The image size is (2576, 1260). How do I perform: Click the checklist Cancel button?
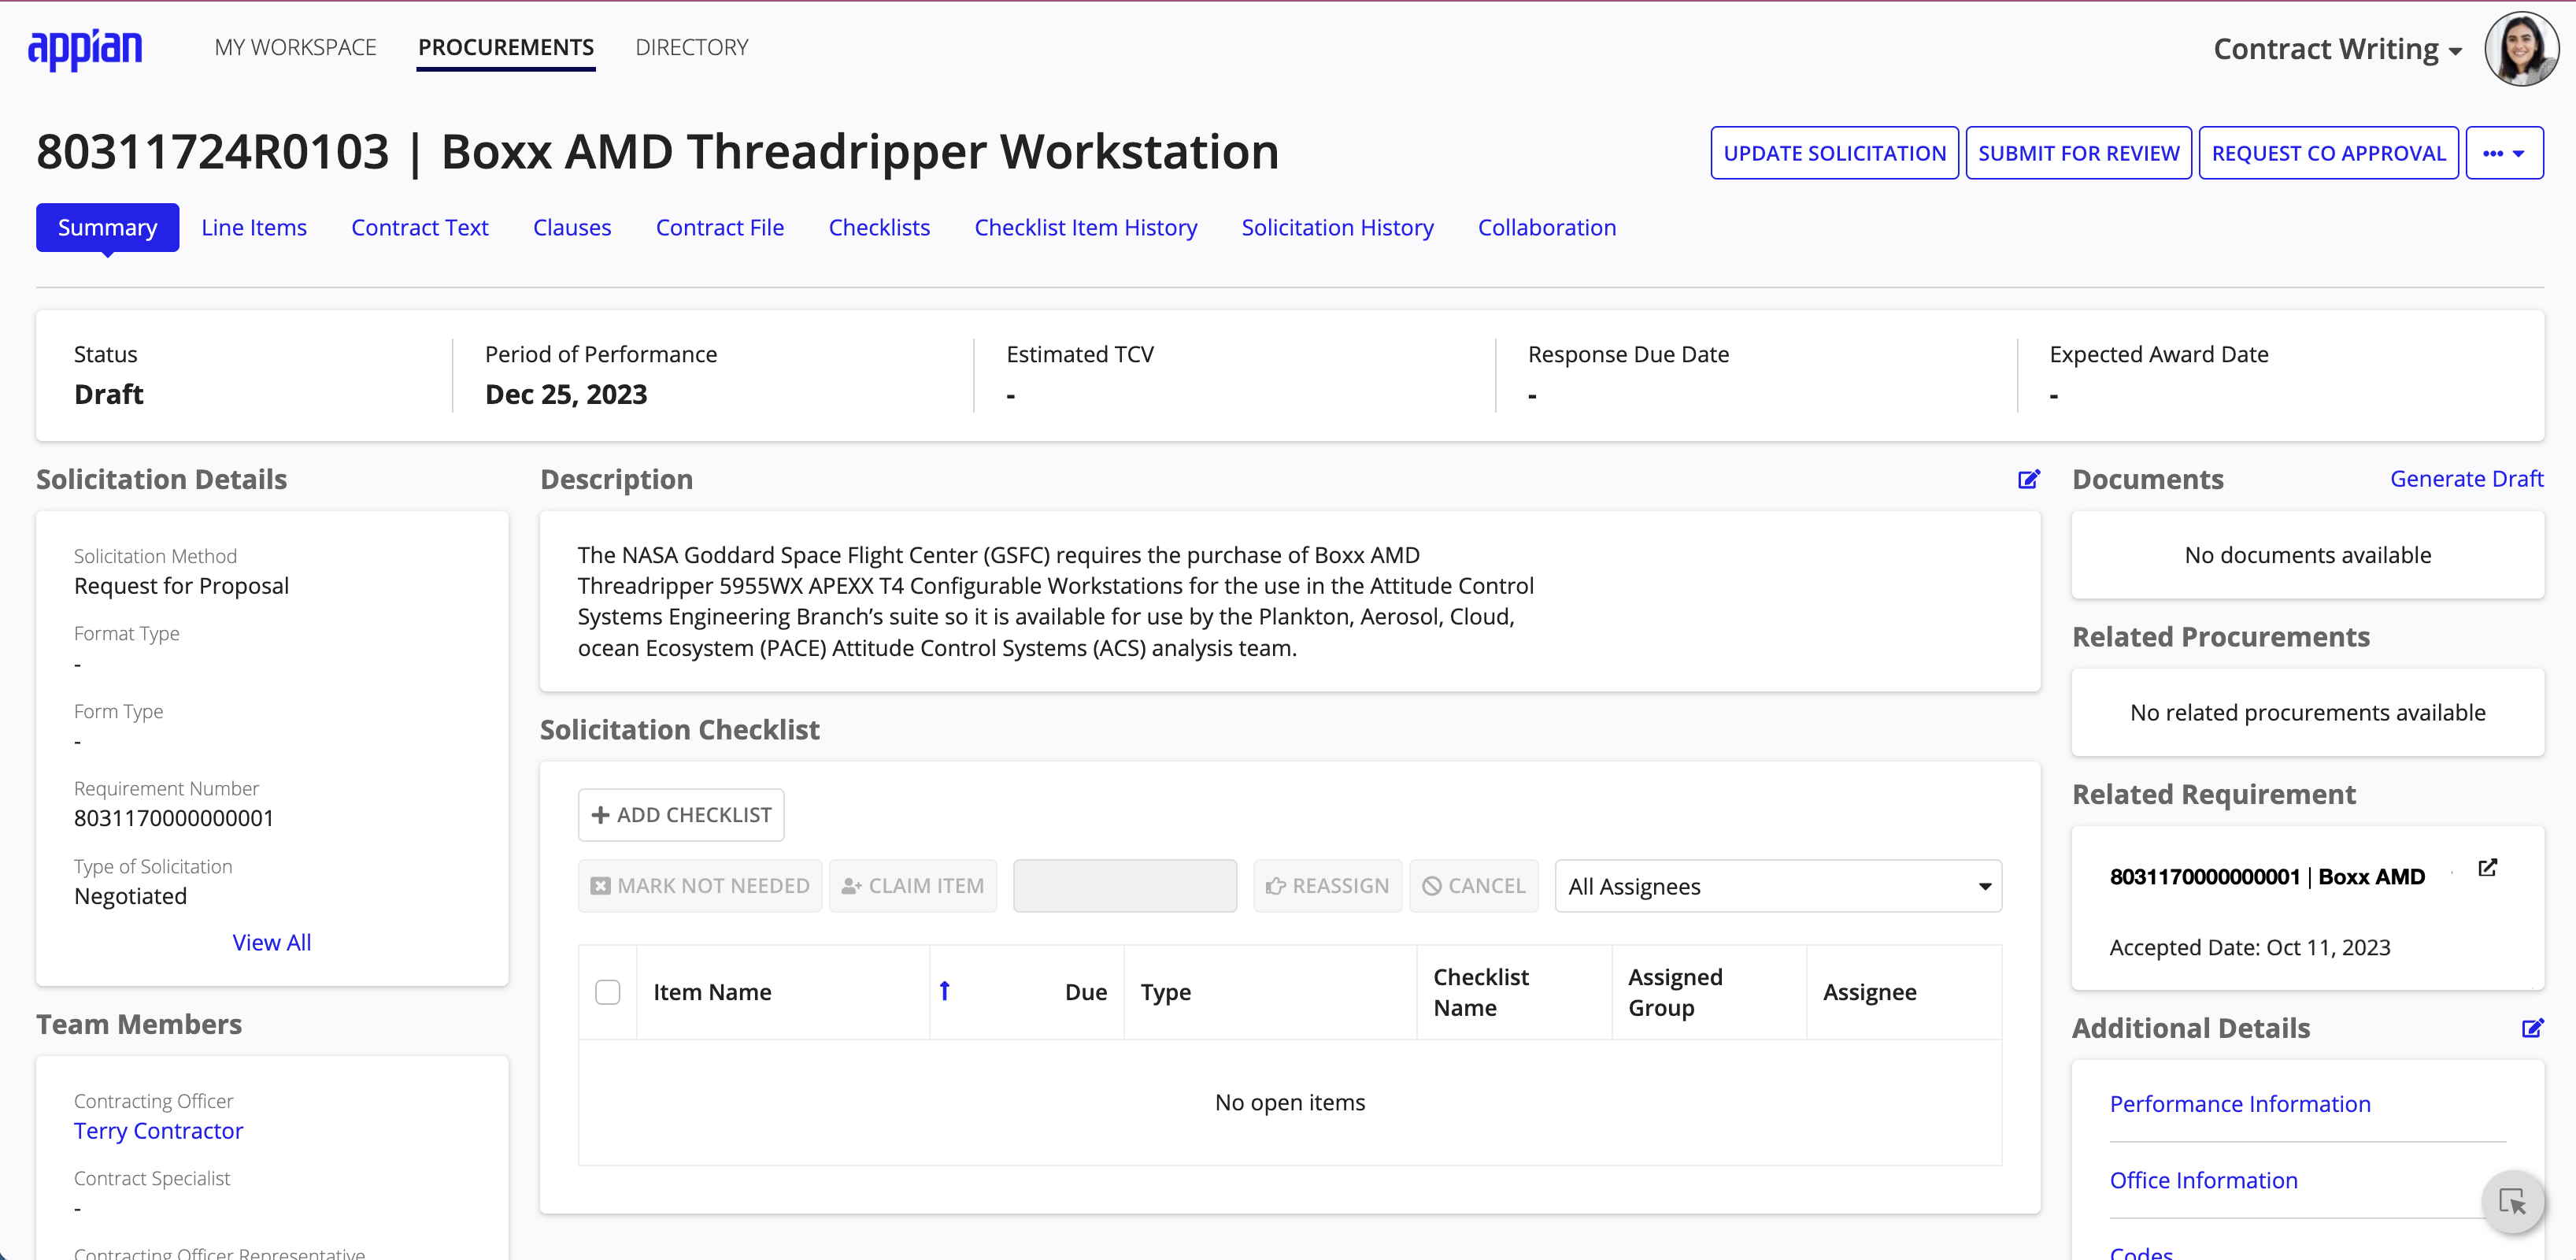[1474, 886]
